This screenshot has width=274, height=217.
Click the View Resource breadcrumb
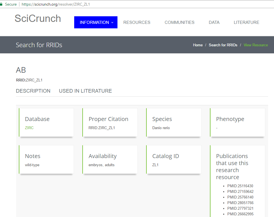256,45
